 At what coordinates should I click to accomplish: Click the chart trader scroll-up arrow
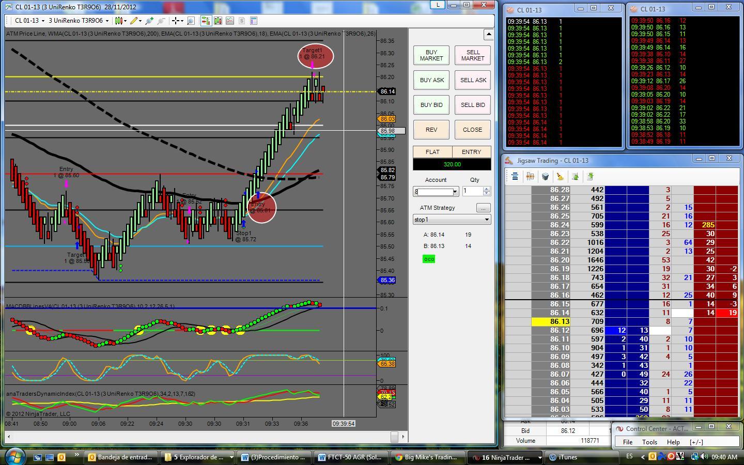pos(488,35)
